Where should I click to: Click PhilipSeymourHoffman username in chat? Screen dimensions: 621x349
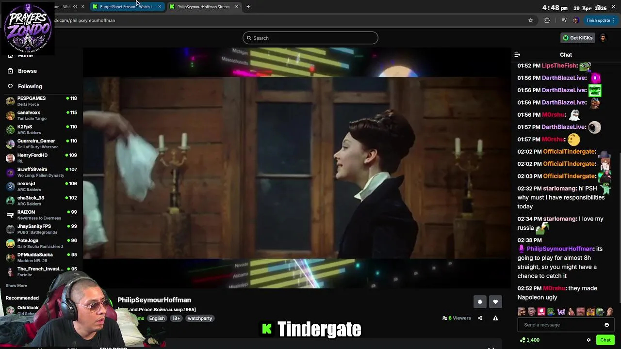[560, 249]
